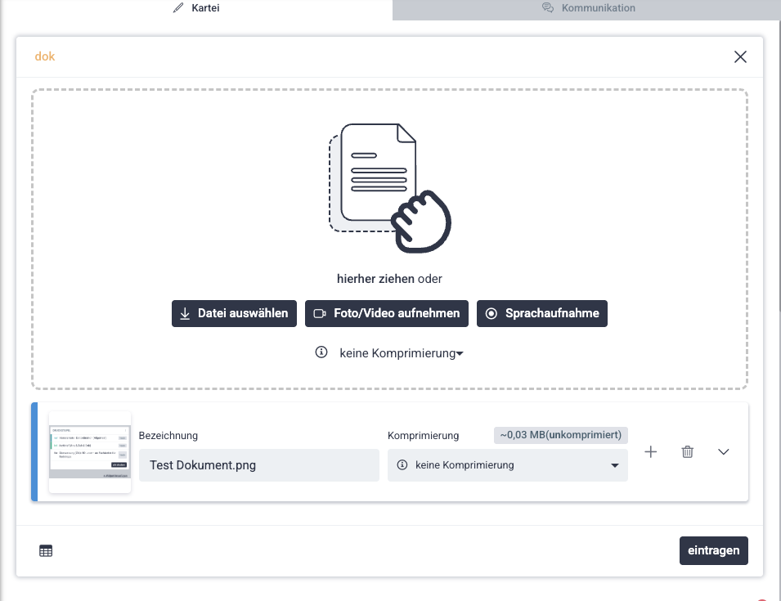Image resolution: width=781 pixels, height=601 pixels.
Task: Open the Test Dokument.png thumbnail preview
Action: 90,451
